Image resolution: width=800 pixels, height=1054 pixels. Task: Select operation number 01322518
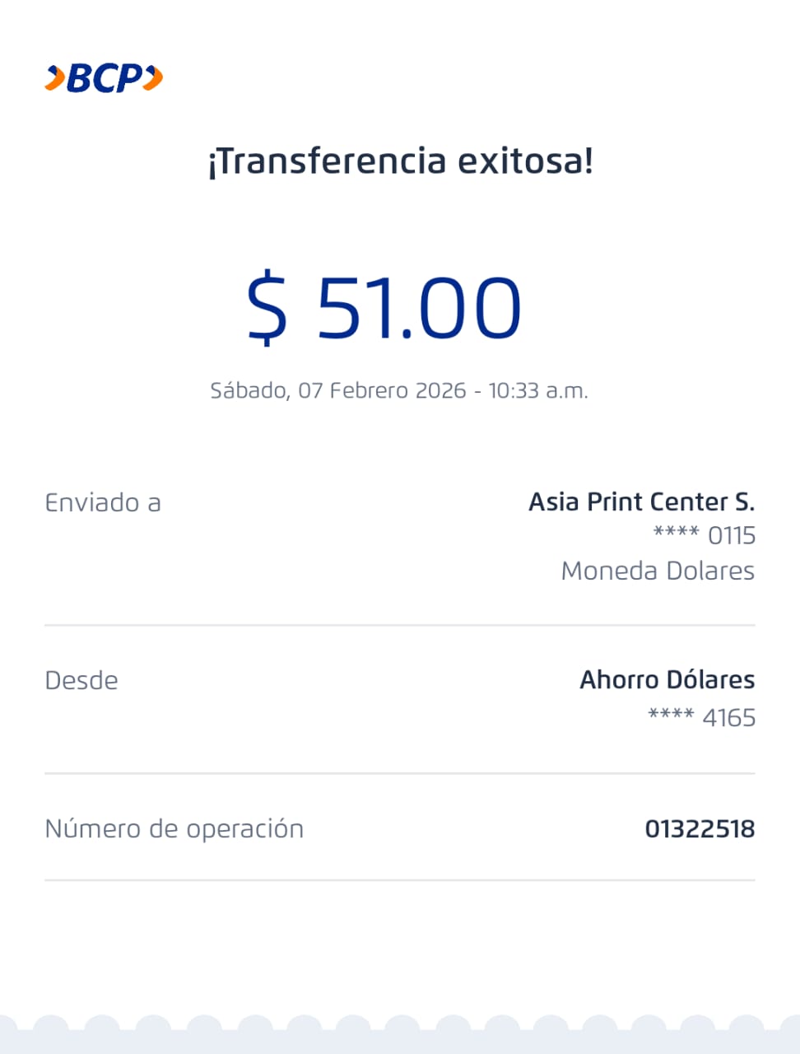click(700, 828)
